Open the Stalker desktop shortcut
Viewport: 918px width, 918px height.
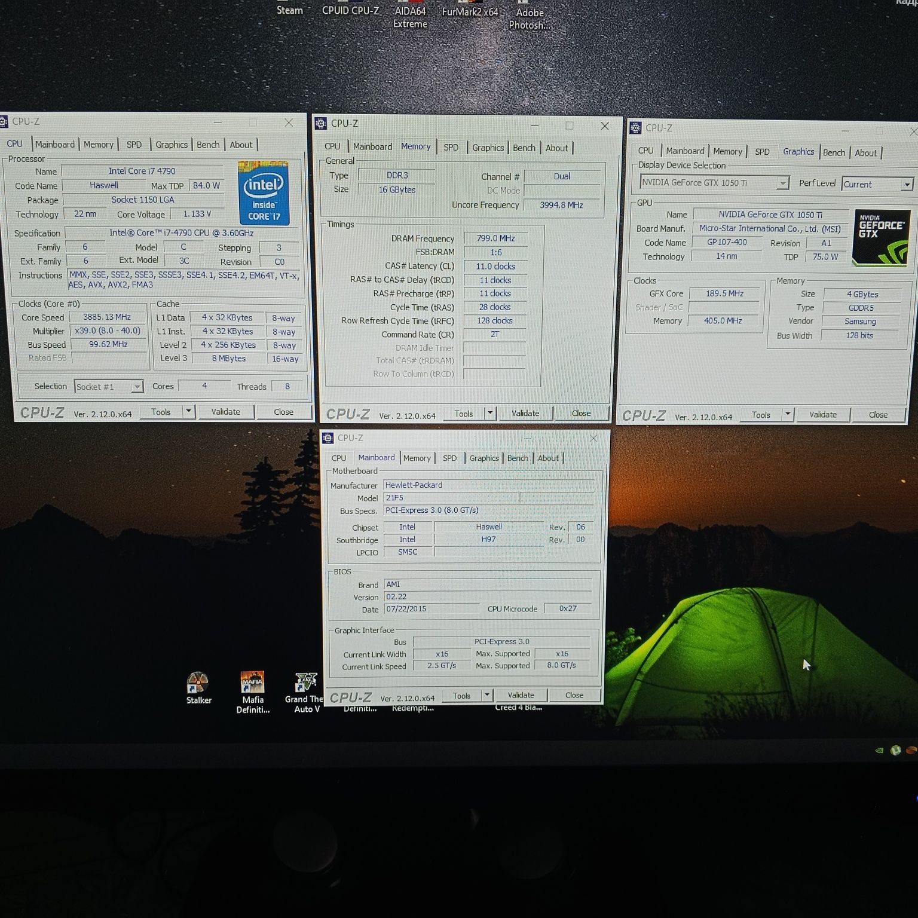pos(198,688)
